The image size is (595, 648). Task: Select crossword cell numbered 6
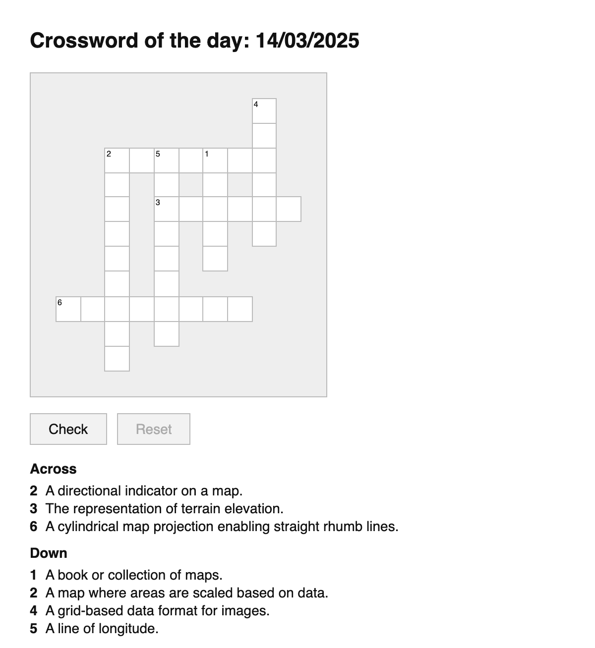coord(67,308)
